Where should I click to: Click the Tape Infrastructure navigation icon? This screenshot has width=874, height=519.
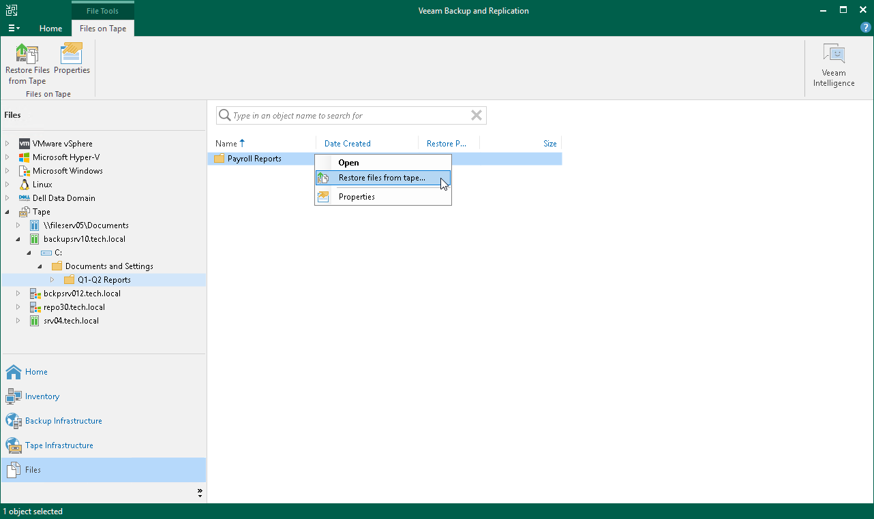(x=14, y=445)
